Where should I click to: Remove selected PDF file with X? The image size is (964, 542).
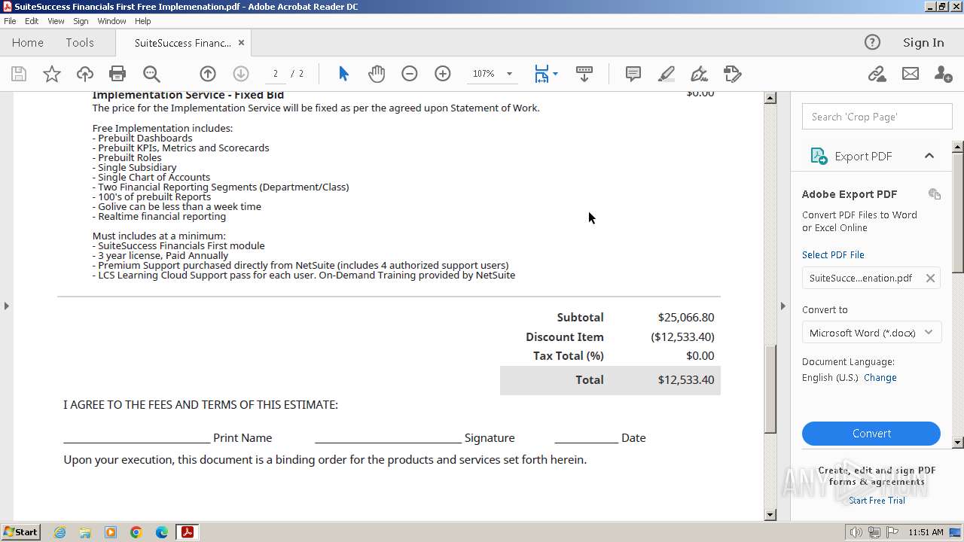click(930, 278)
